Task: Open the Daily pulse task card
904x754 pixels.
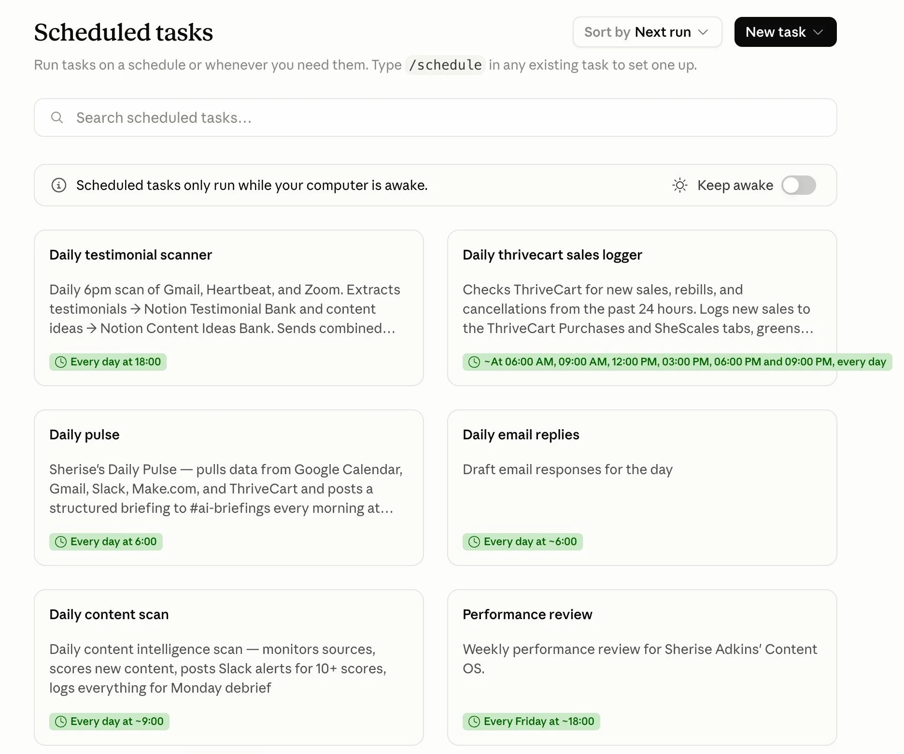Action: pyautogui.click(x=228, y=488)
